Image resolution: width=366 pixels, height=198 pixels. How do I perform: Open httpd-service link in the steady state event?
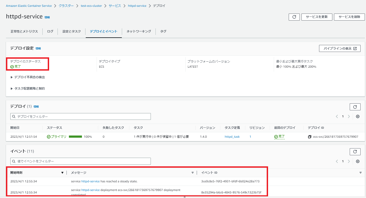(x=91, y=181)
